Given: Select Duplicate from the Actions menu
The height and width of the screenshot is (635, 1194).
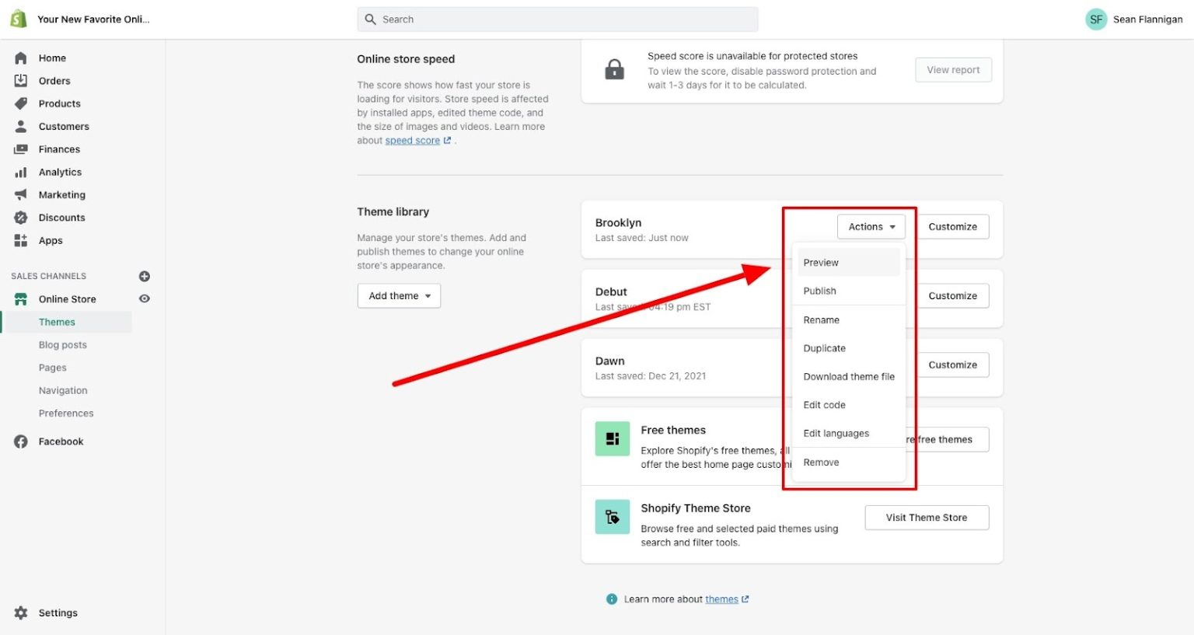Looking at the screenshot, I should click(x=824, y=349).
